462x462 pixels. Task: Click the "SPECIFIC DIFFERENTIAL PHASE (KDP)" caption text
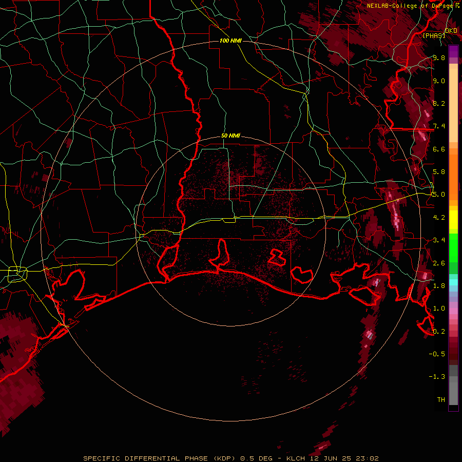point(159,458)
